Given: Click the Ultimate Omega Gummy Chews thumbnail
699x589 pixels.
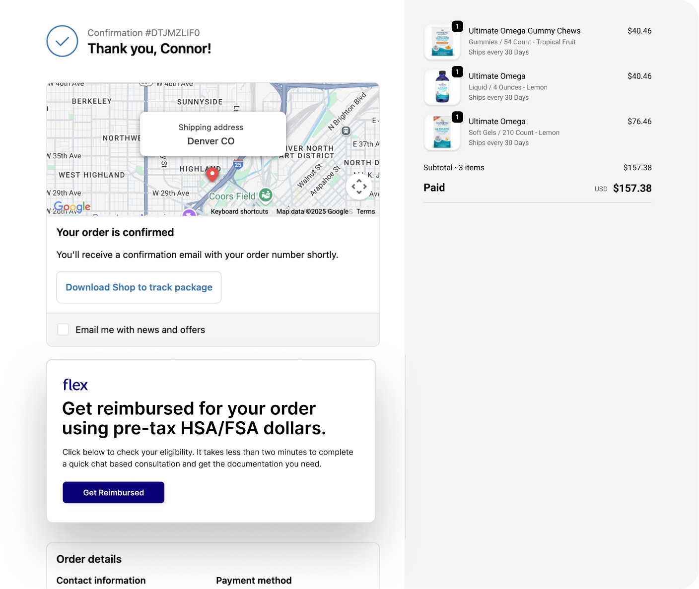Looking at the screenshot, I should [442, 42].
